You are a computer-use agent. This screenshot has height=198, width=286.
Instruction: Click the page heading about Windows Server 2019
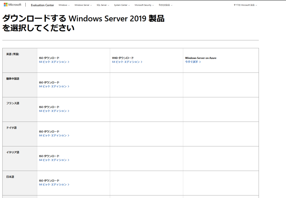pyautogui.click(x=83, y=23)
